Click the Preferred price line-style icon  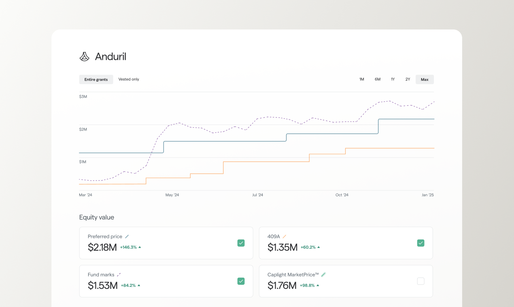127,236
